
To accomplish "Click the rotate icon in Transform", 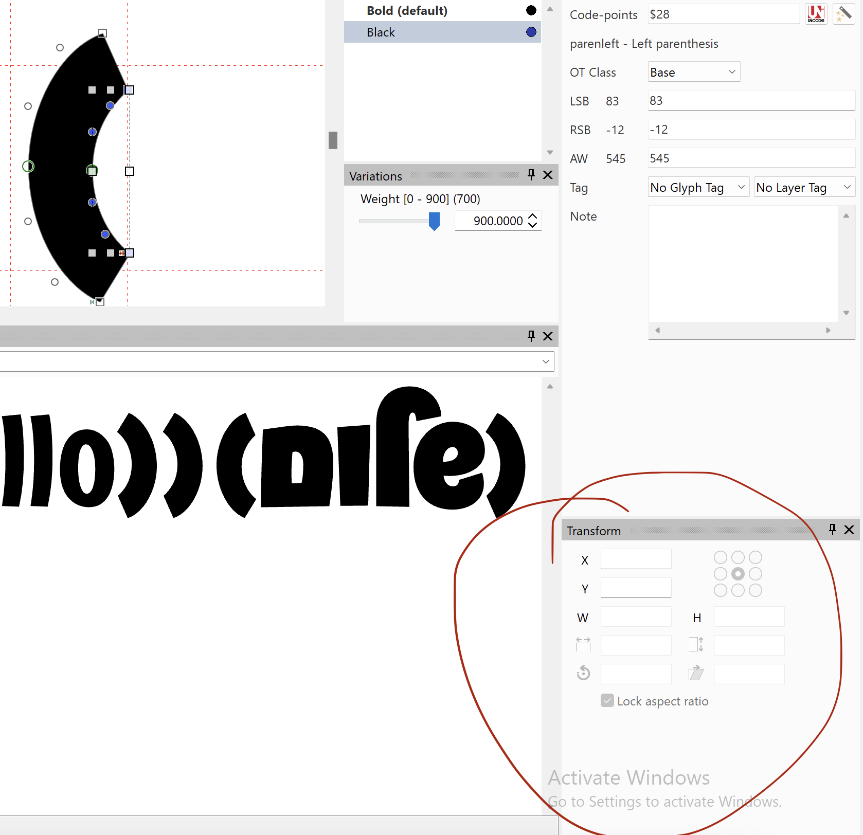I will pos(583,673).
